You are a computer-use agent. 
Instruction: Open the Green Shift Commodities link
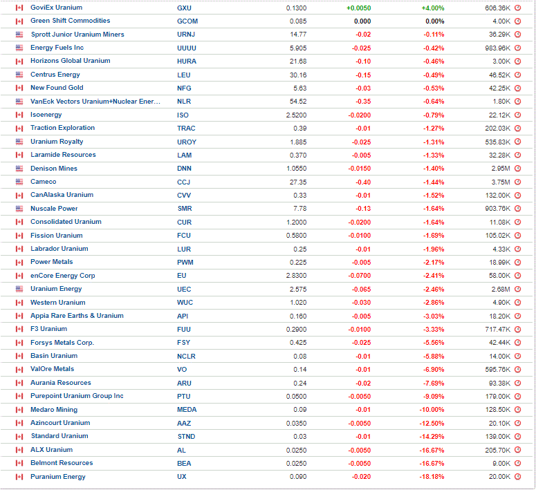coord(71,21)
